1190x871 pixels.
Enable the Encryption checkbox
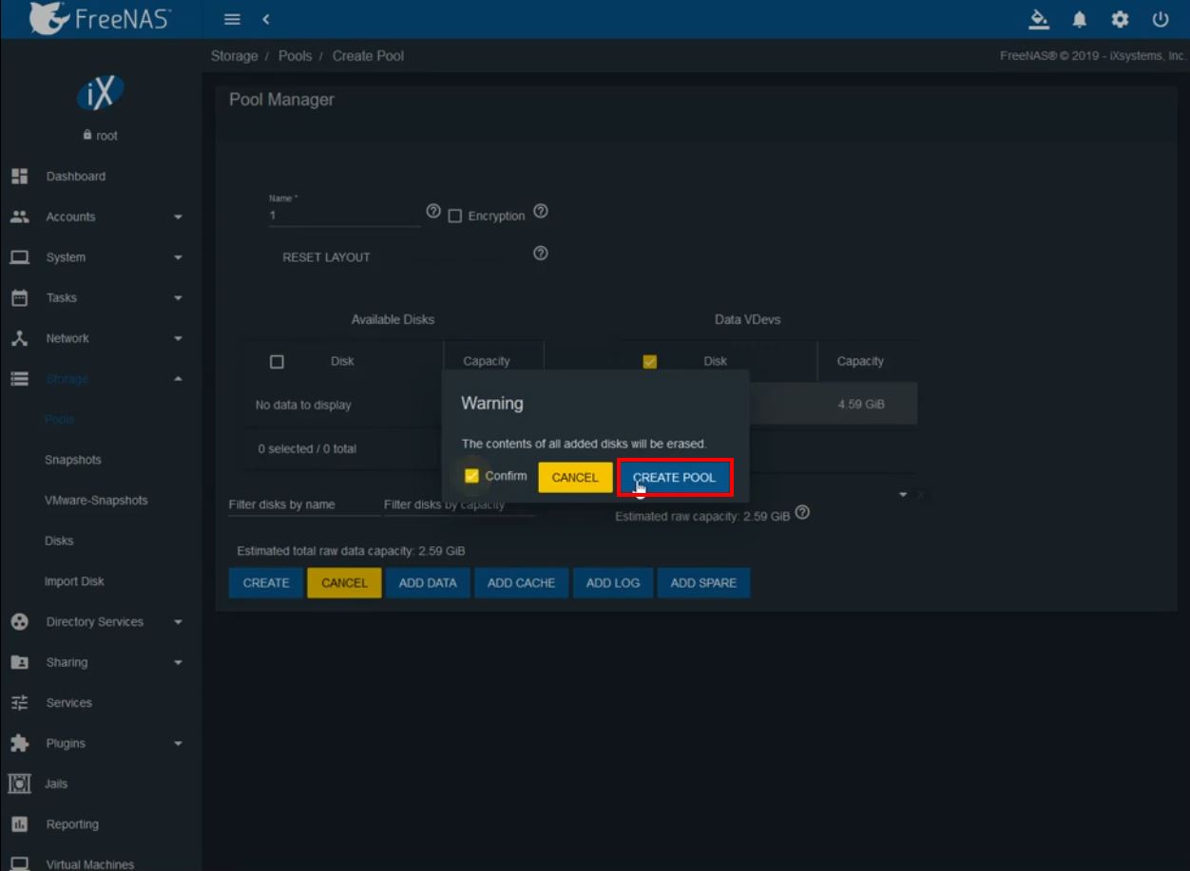coord(455,217)
